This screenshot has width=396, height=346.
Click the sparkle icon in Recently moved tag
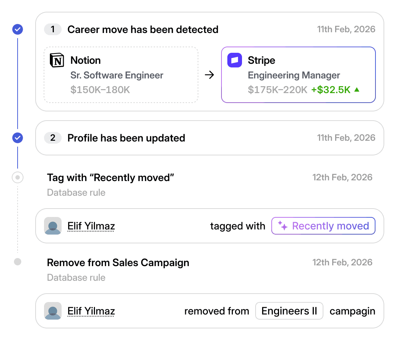282,225
